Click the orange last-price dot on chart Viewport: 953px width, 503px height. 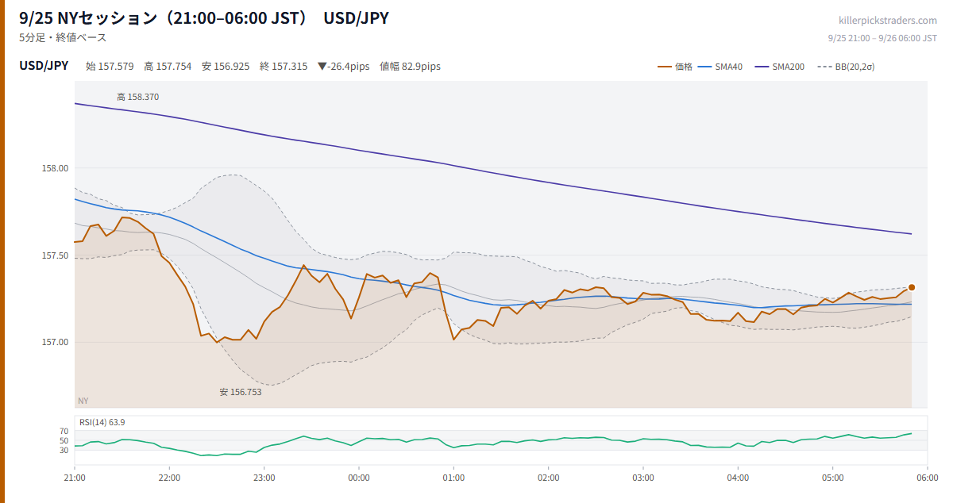(912, 287)
